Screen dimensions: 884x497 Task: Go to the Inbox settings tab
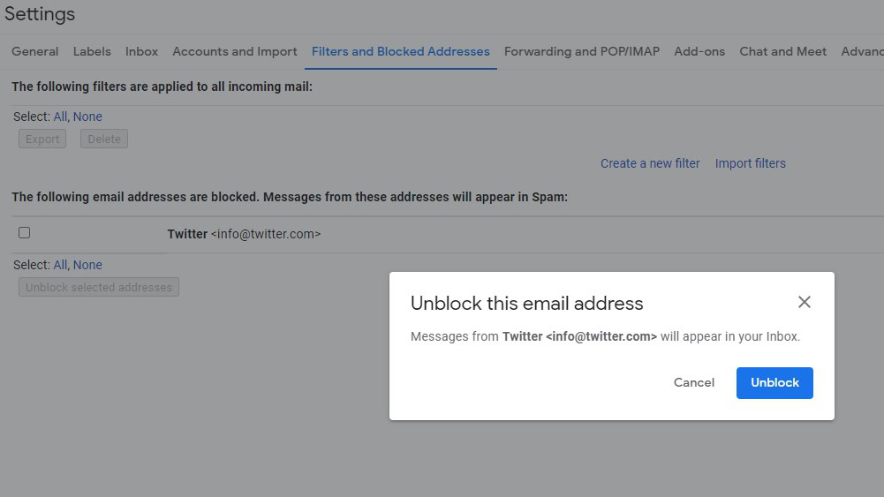coord(141,51)
